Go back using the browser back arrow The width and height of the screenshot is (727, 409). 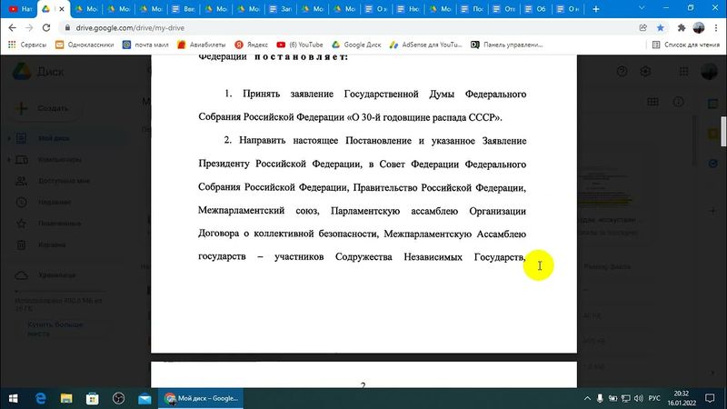coord(12,28)
